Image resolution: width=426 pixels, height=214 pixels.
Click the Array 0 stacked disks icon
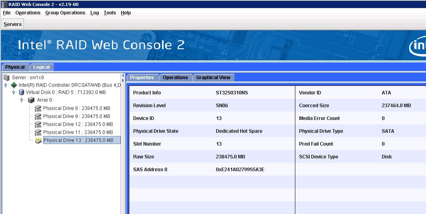pos(31,100)
